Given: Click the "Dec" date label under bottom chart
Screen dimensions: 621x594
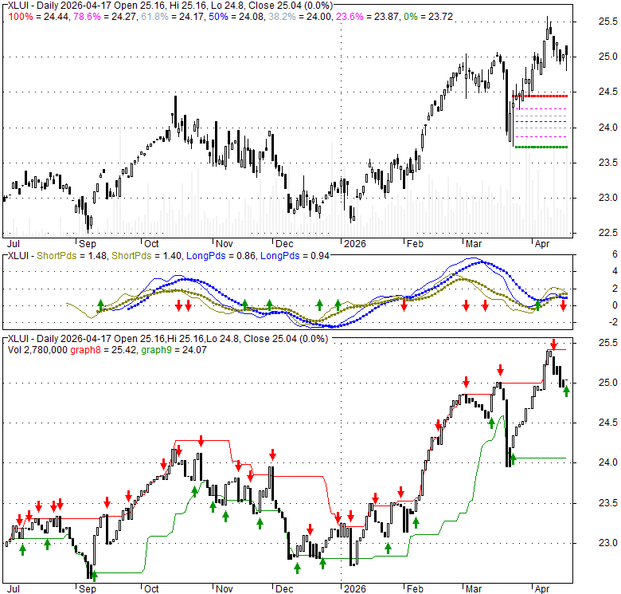Looking at the screenshot, I should (x=284, y=589).
